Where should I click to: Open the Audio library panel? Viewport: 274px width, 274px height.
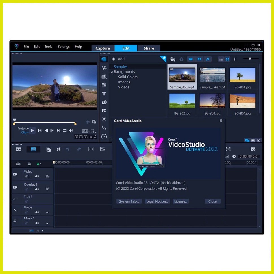click(x=104, y=68)
